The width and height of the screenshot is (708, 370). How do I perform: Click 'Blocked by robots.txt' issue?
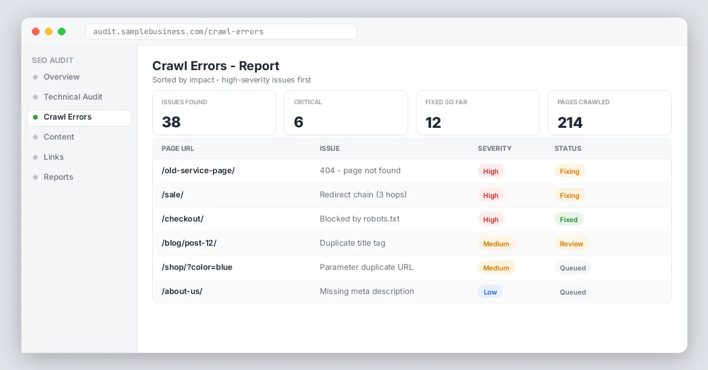coord(359,219)
